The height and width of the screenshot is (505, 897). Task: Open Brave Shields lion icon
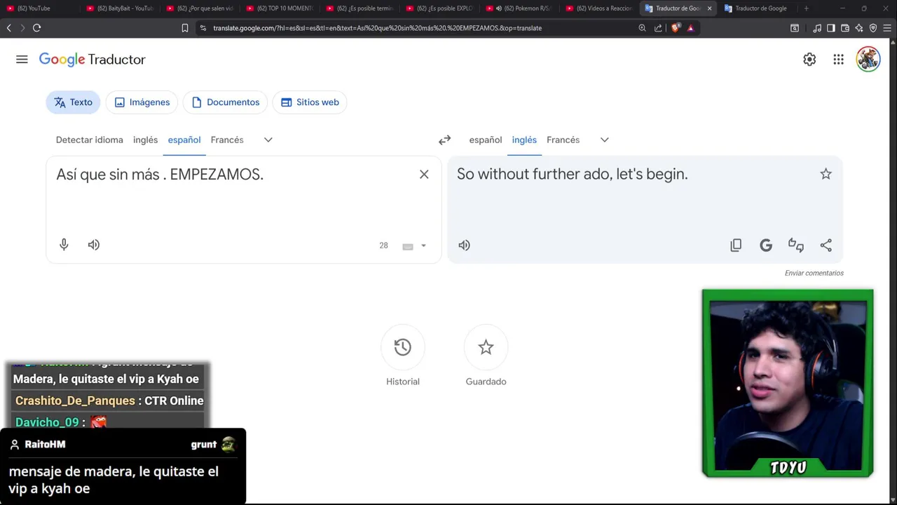coord(676,28)
